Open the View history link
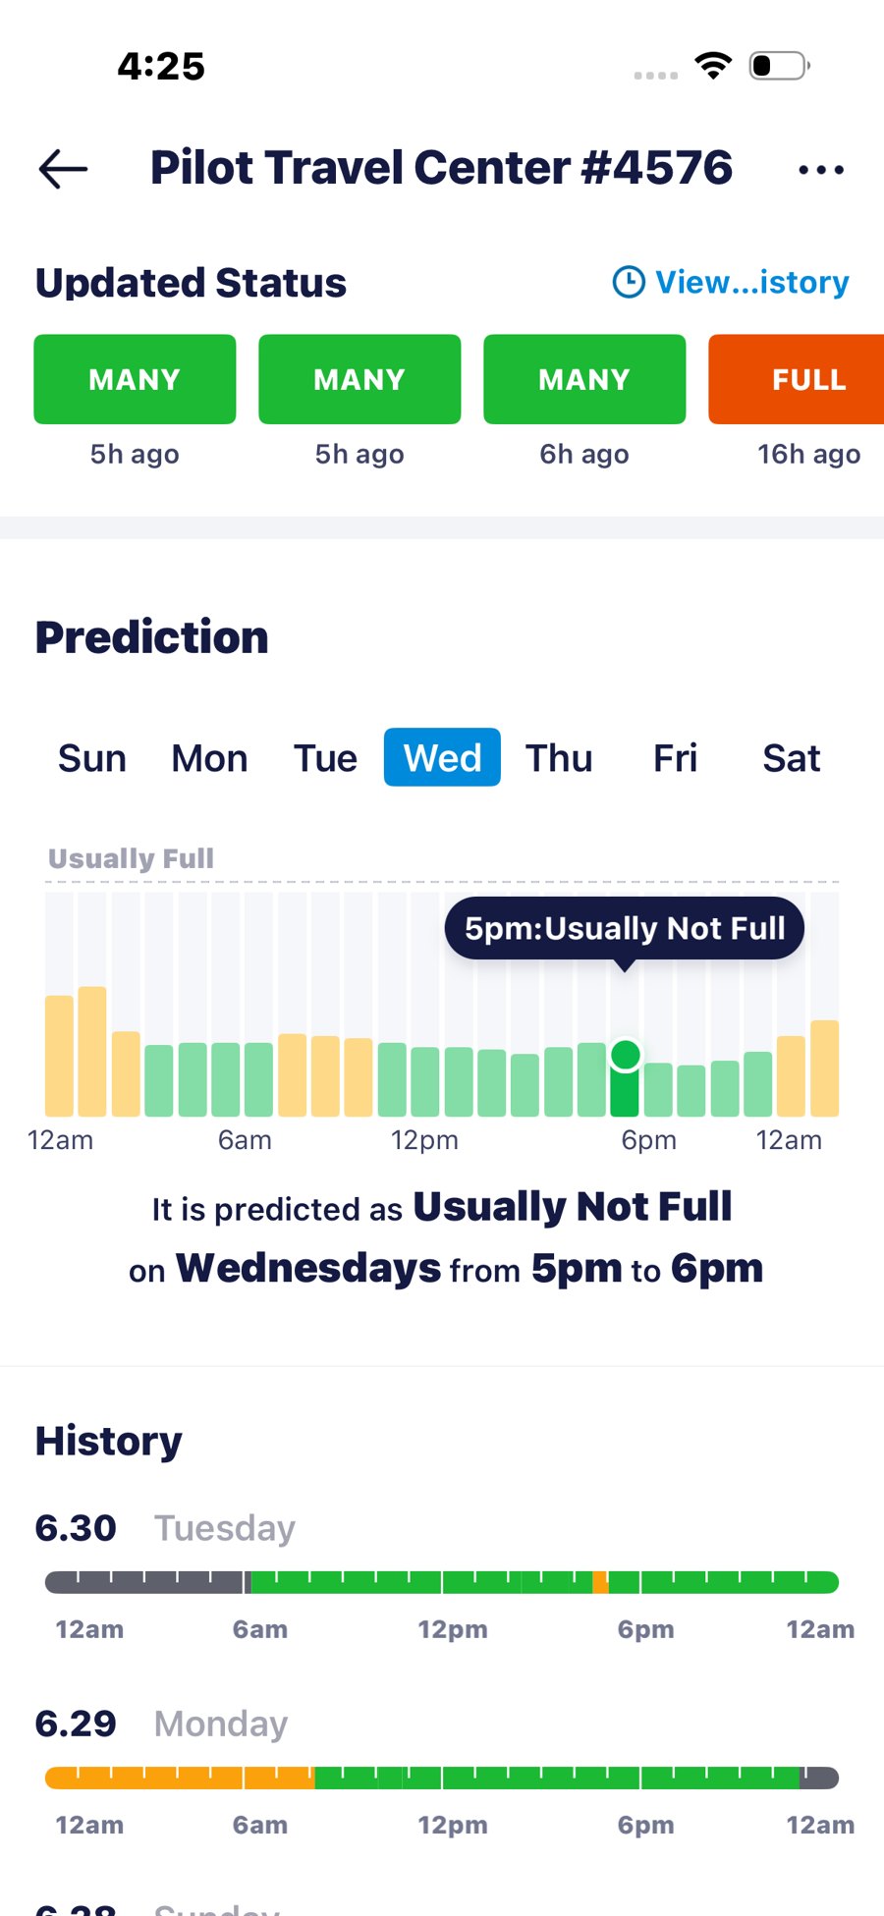This screenshot has width=884, height=1916. [x=752, y=283]
